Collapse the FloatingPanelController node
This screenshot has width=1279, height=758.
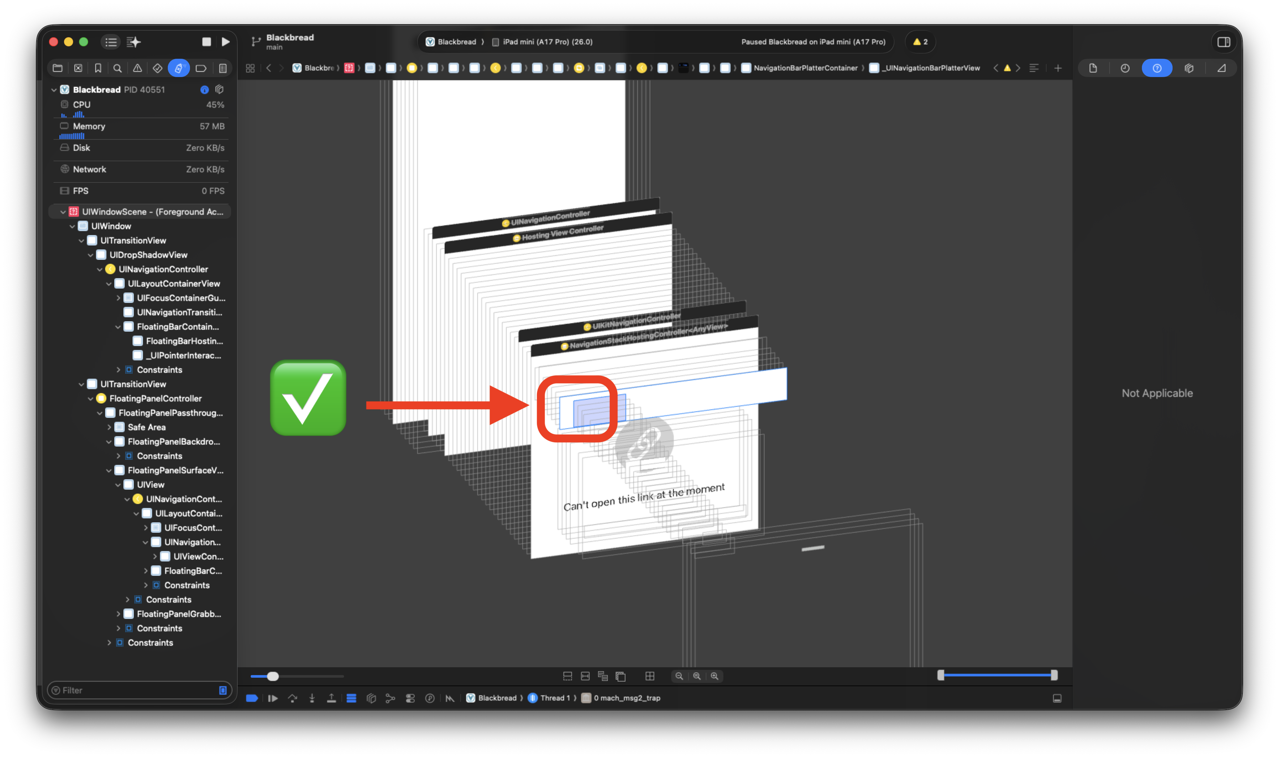point(90,398)
